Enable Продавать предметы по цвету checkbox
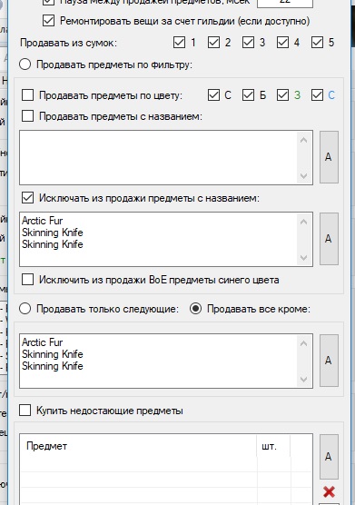355x505 pixels. 27,95
